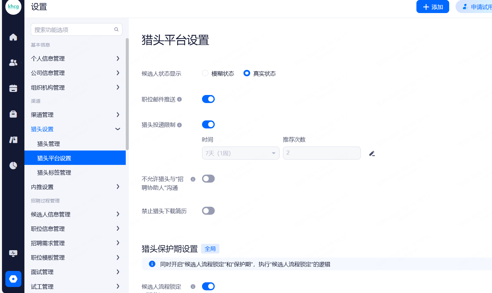Click the monitor icon in left sidebar
Image resolution: width=492 pixels, height=293 pixels.
(x=13, y=253)
